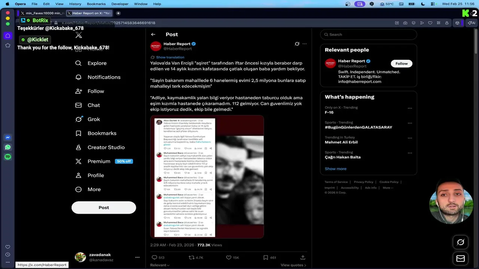
Task: Switch to the min_Faves:10000 tab
Action: (42, 13)
